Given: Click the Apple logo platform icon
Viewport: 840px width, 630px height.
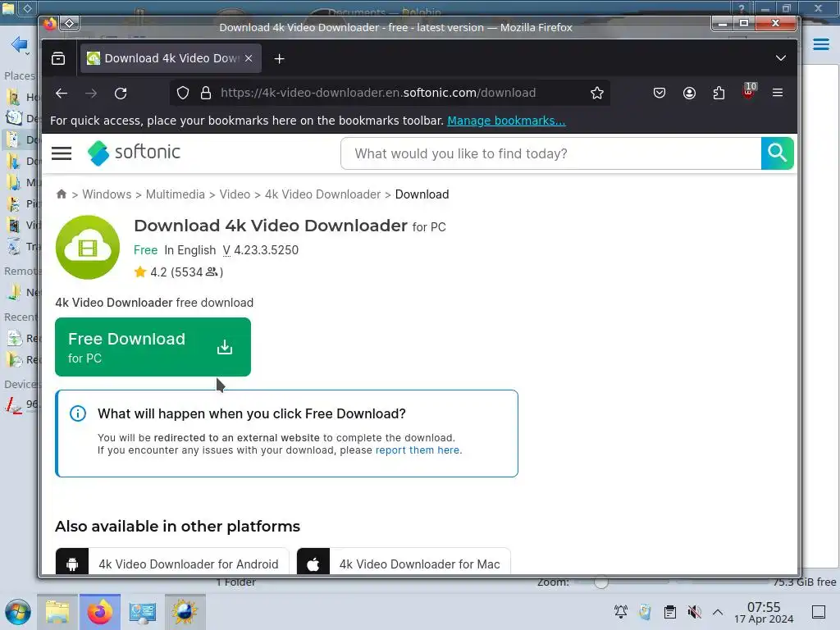Looking at the screenshot, I should pyautogui.click(x=313, y=564).
